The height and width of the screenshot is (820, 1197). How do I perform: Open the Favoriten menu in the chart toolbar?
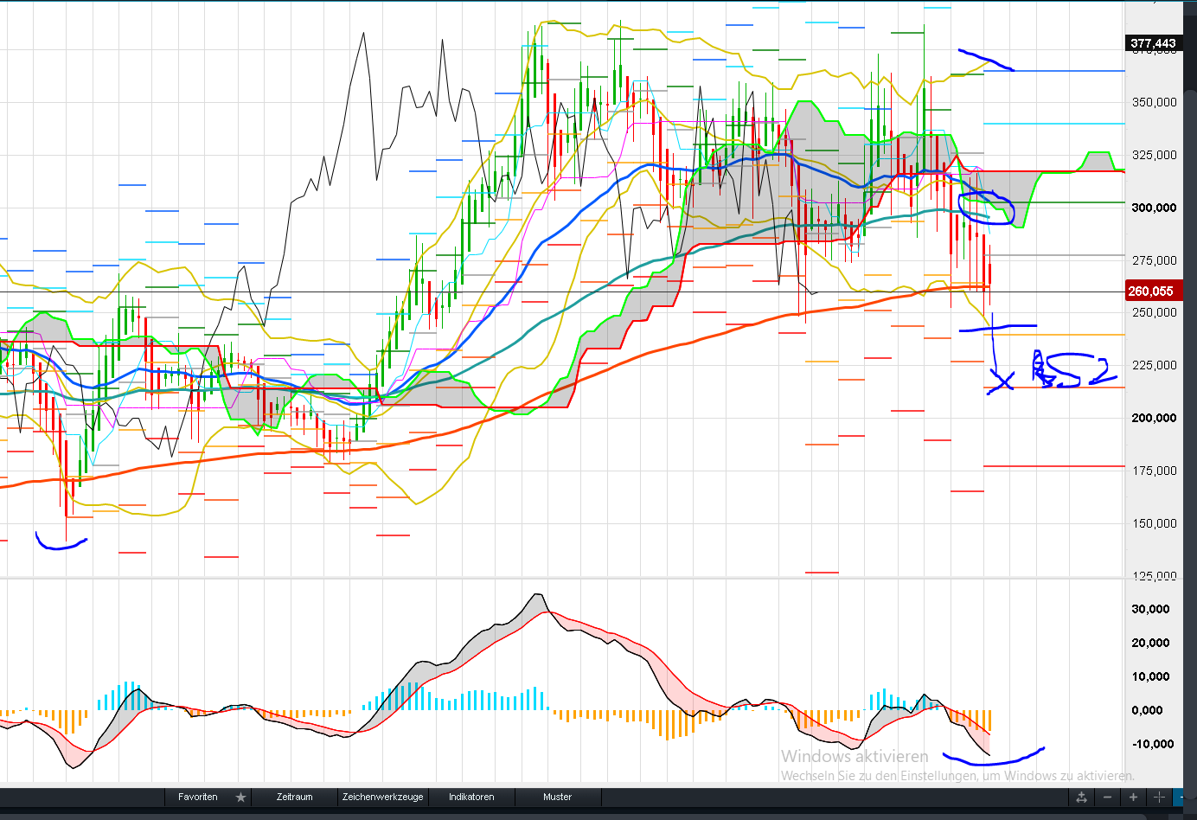coord(198,797)
